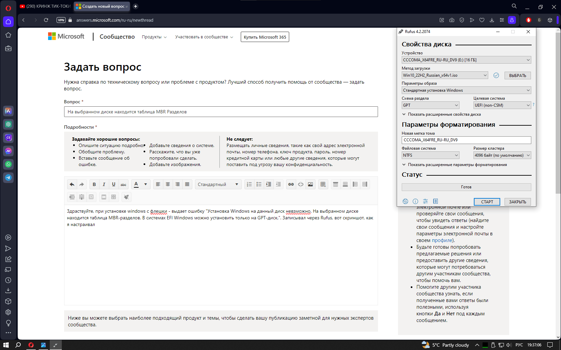Click the Вопрос title input field

coord(221,112)
